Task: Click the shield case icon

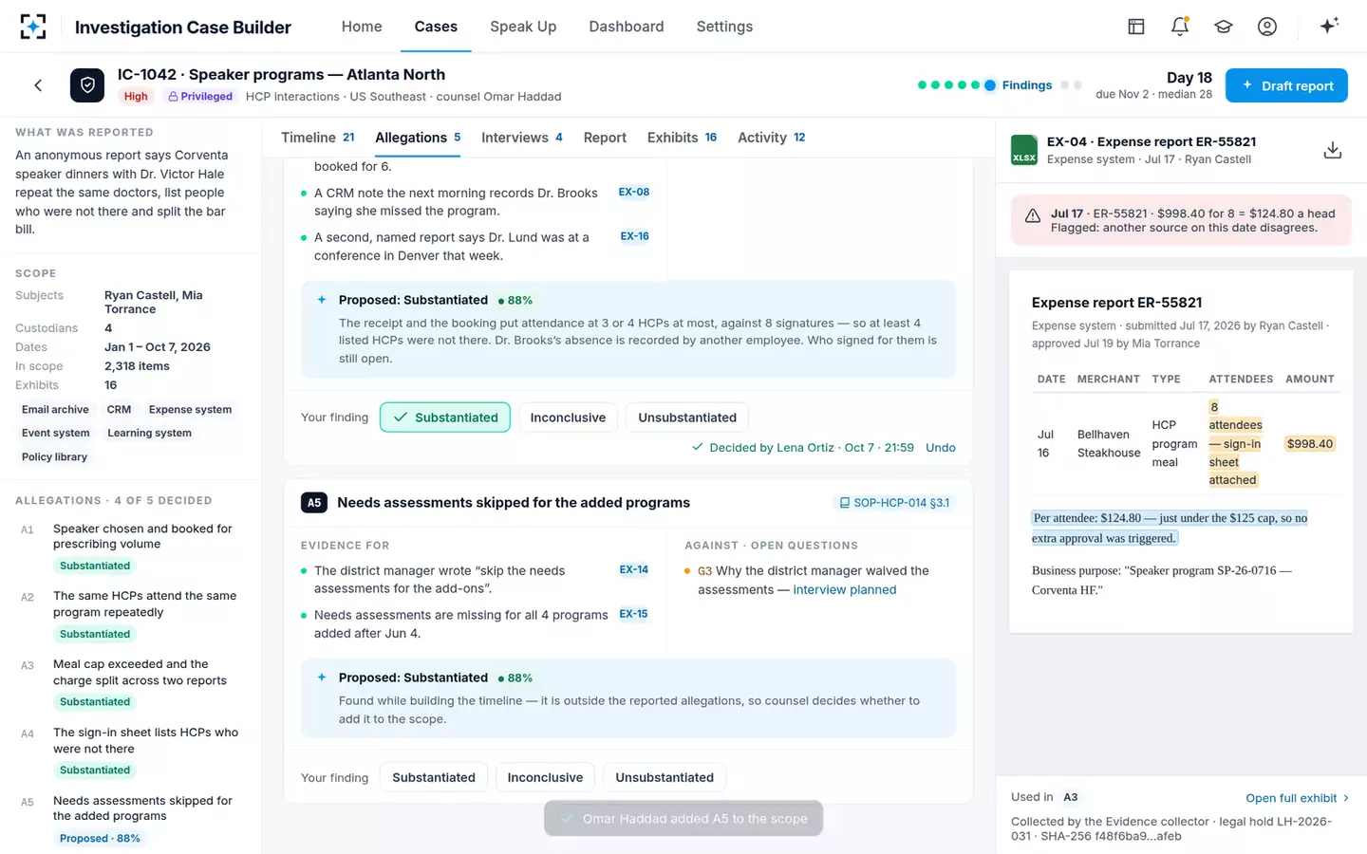Action: point(87,85)
